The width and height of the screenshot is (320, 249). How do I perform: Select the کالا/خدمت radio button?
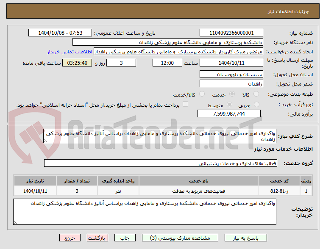[x=202, y=94]
